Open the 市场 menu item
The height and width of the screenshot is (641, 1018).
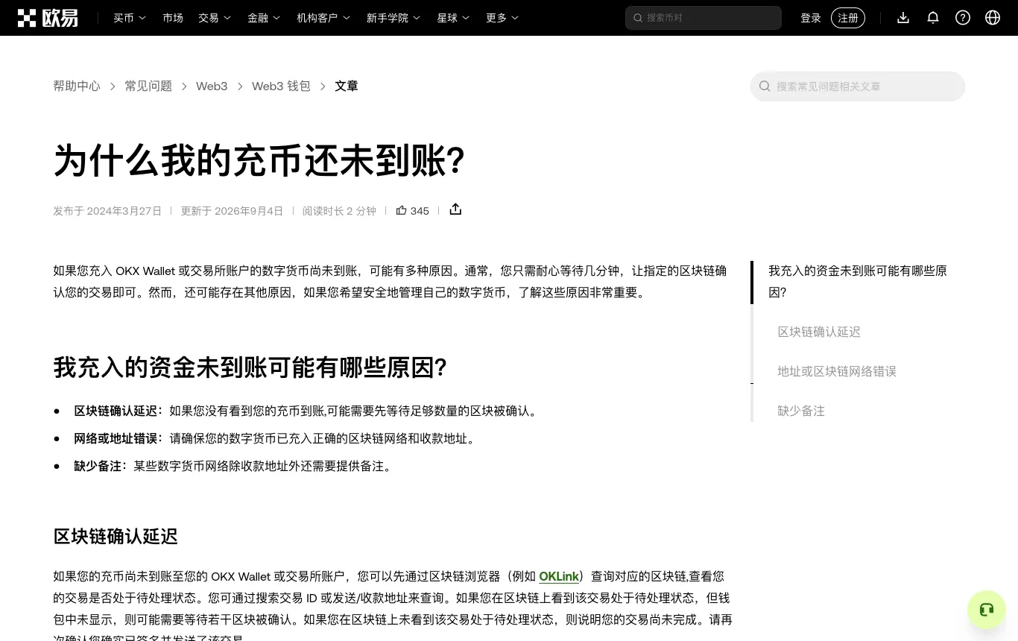coord(173,18)
